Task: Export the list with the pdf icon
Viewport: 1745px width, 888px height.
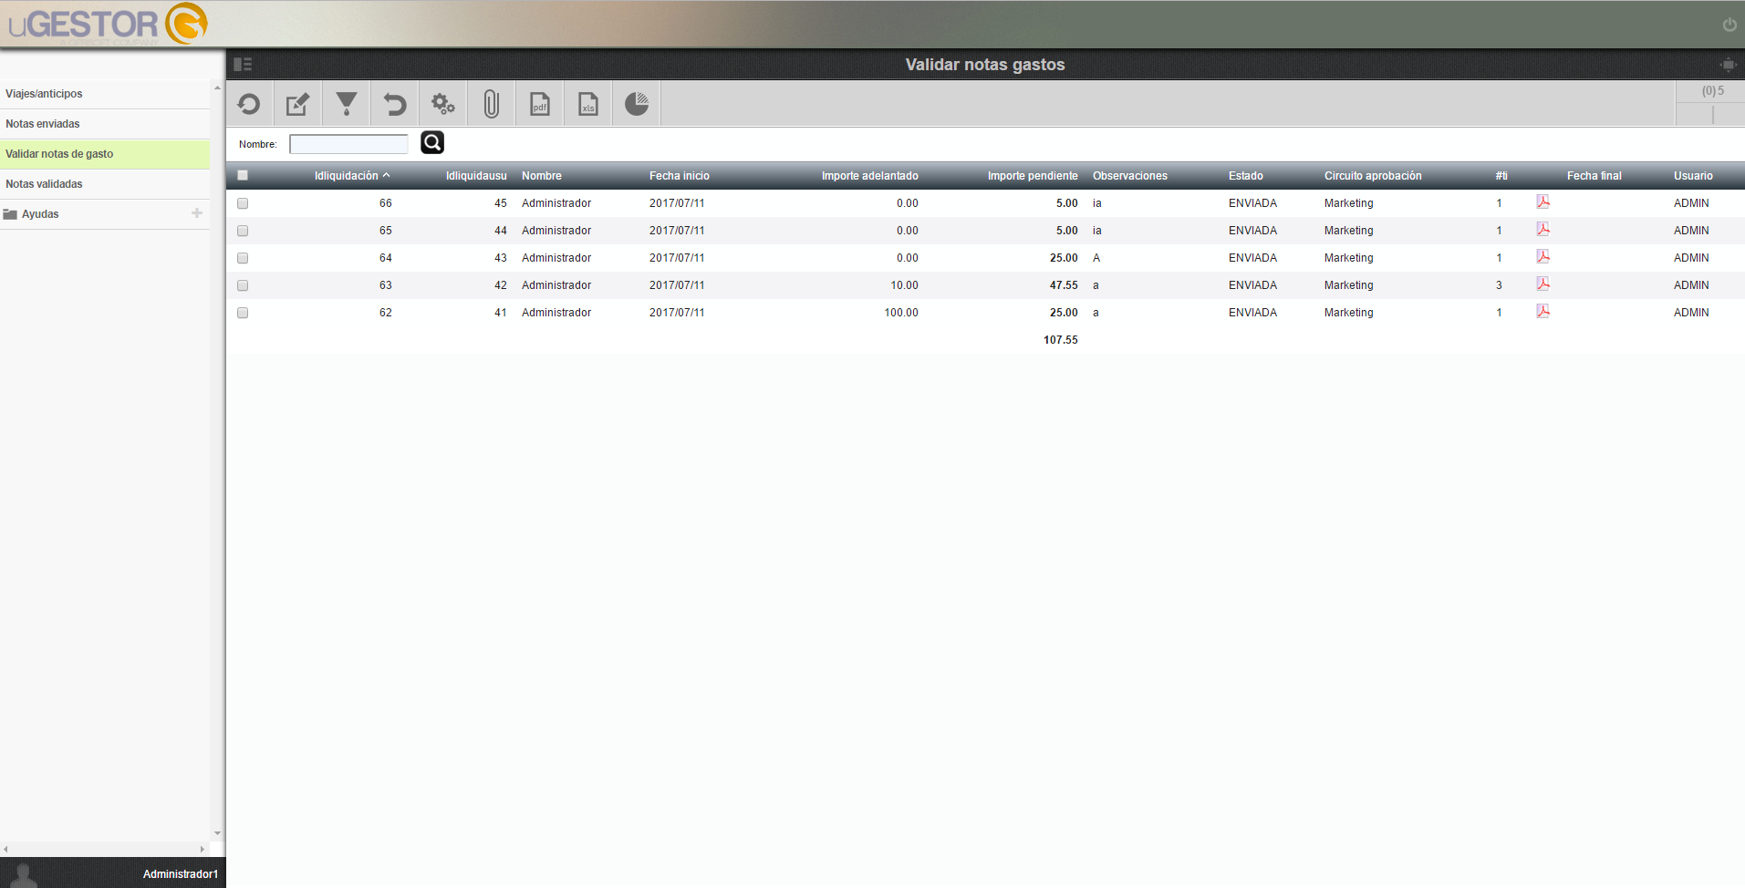Action: point(539,104)
